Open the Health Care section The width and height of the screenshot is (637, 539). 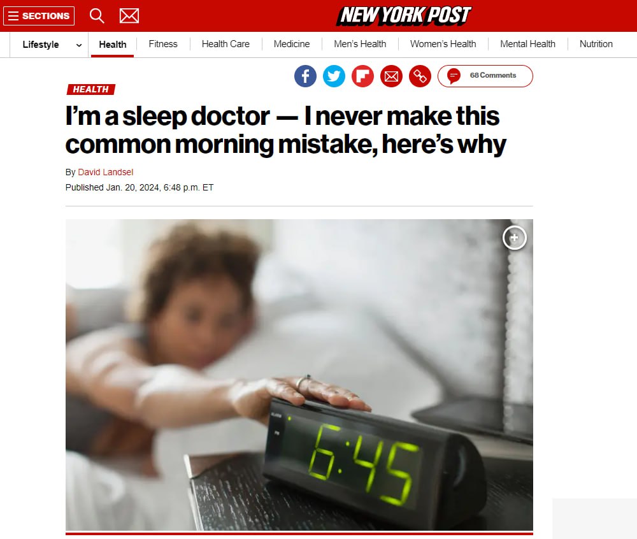pos(226,44)
